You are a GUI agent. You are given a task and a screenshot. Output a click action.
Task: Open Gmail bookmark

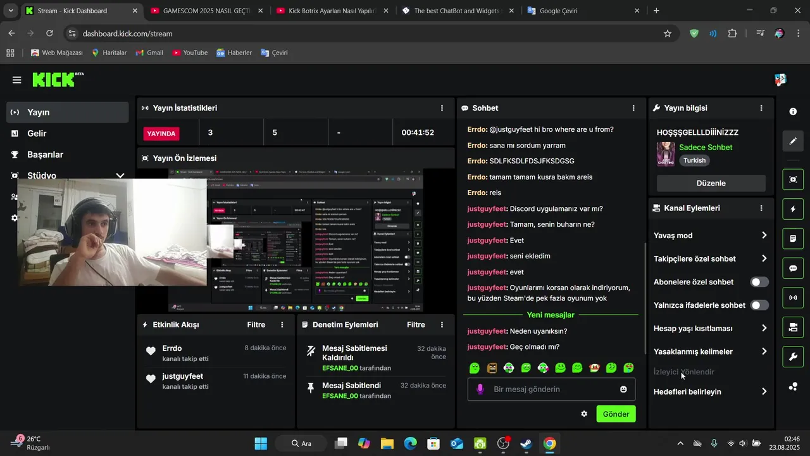click(x=149, y=53)
